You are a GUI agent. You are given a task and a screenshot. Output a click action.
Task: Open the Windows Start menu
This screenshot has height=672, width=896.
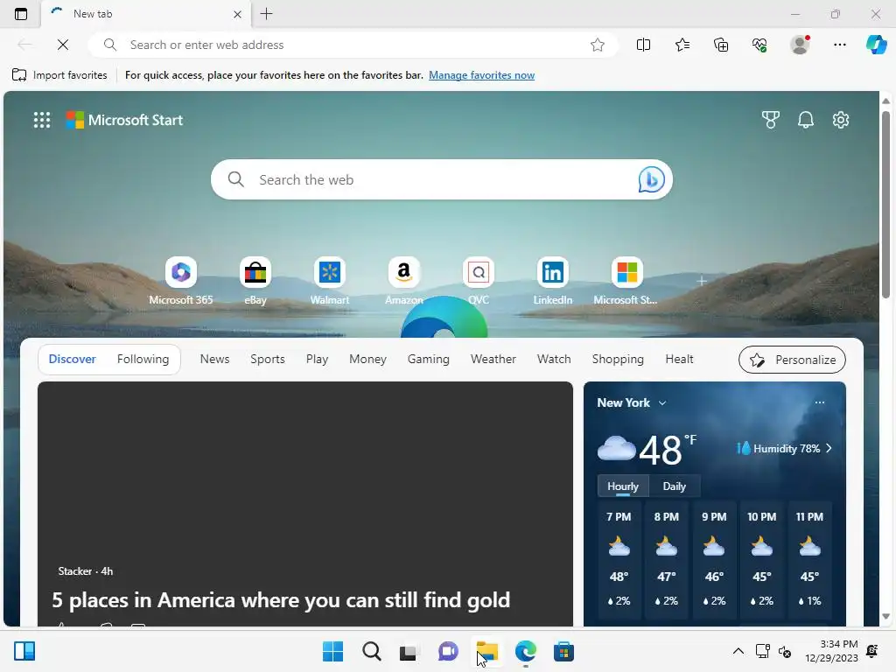332,651
